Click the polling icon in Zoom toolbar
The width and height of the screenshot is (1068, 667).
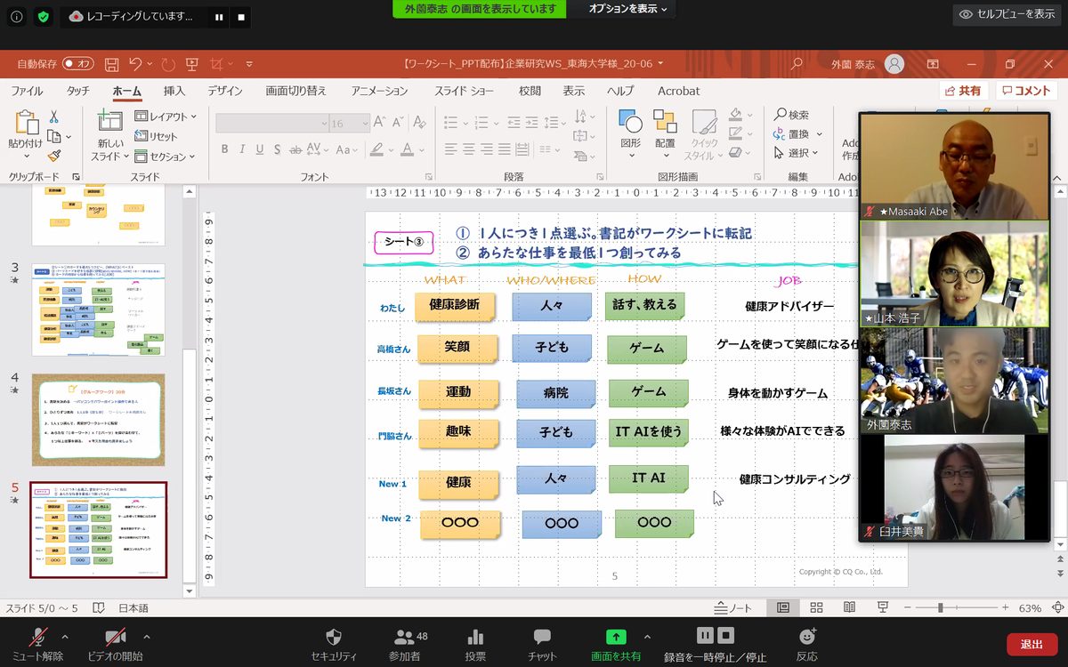pos(475,637)
